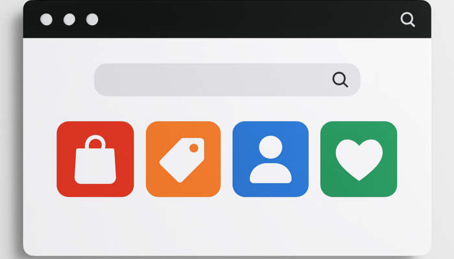The height and width of the screenshot is (259, 454).
Task: Open the orange price tag tile
Action: tap(184, 159)
